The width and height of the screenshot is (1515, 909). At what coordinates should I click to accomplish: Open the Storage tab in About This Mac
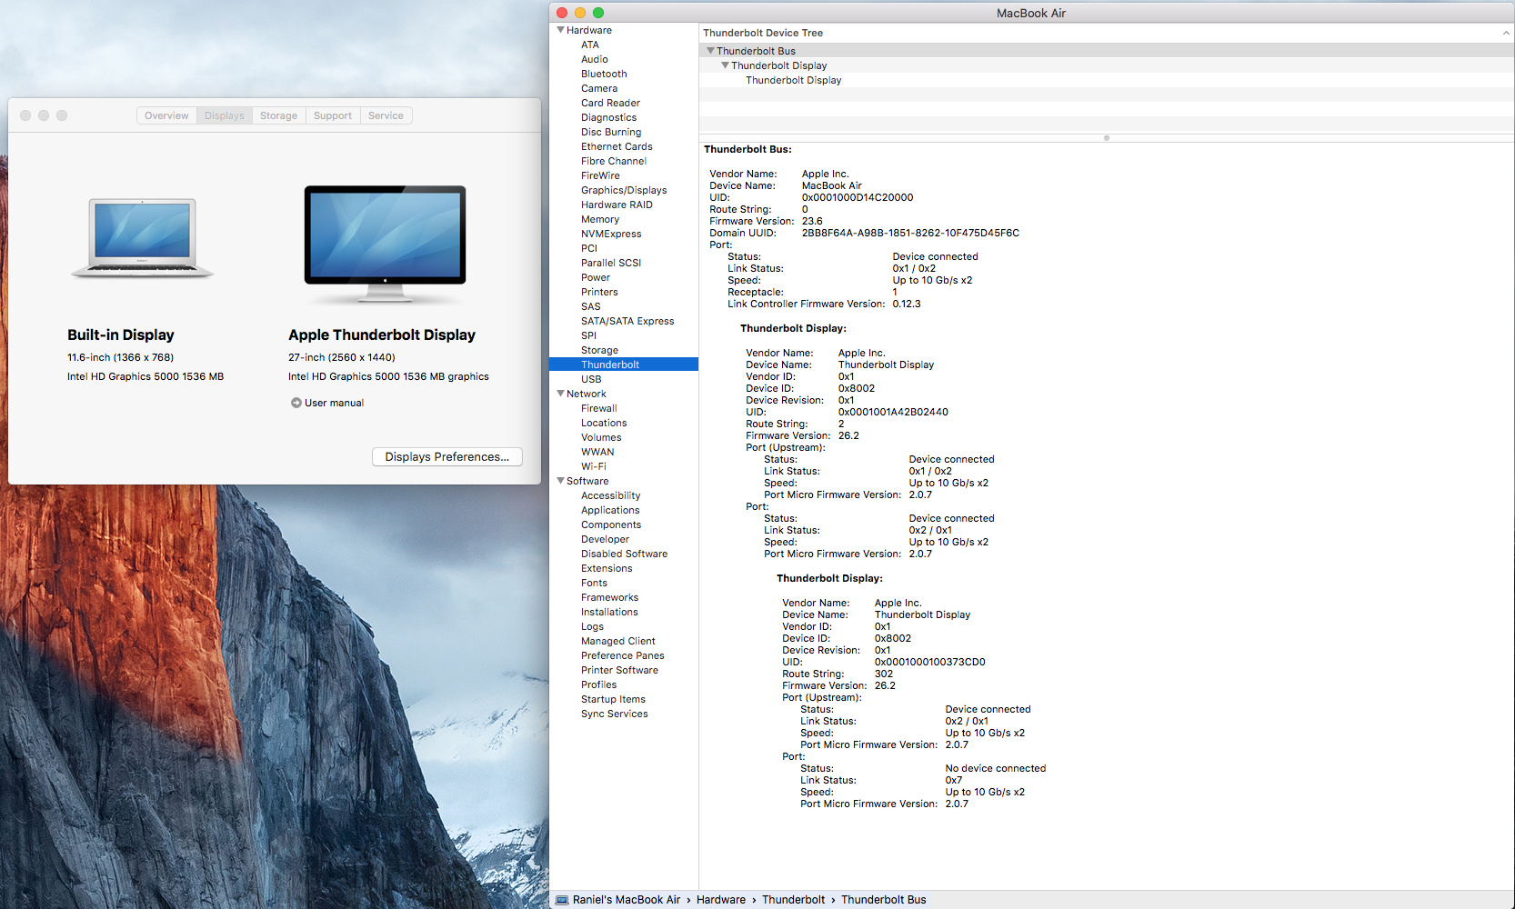click(278, 115)
